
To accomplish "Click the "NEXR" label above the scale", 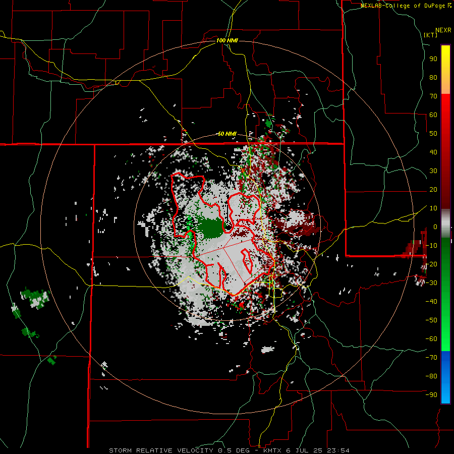I will click(x=443, y=30).
